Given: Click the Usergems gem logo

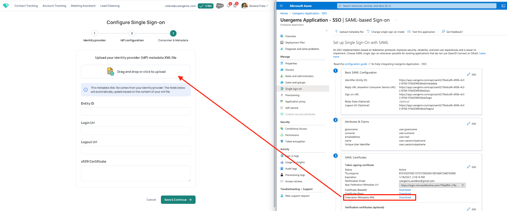Looking at the screenshot, I should point(6,6).
